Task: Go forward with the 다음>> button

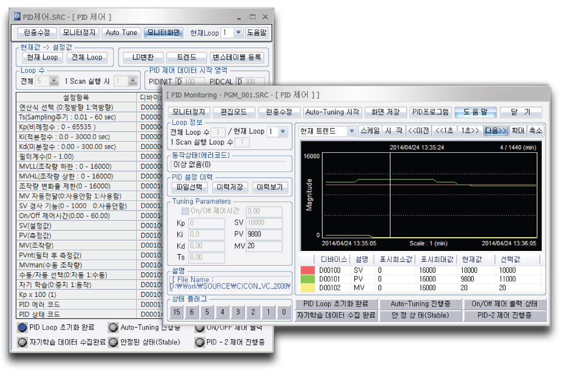Action: [x=496, y=131]
